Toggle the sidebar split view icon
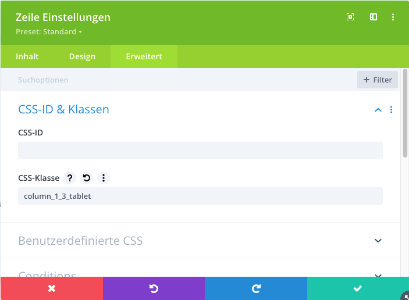409x300 pixels. click(374, 17)
